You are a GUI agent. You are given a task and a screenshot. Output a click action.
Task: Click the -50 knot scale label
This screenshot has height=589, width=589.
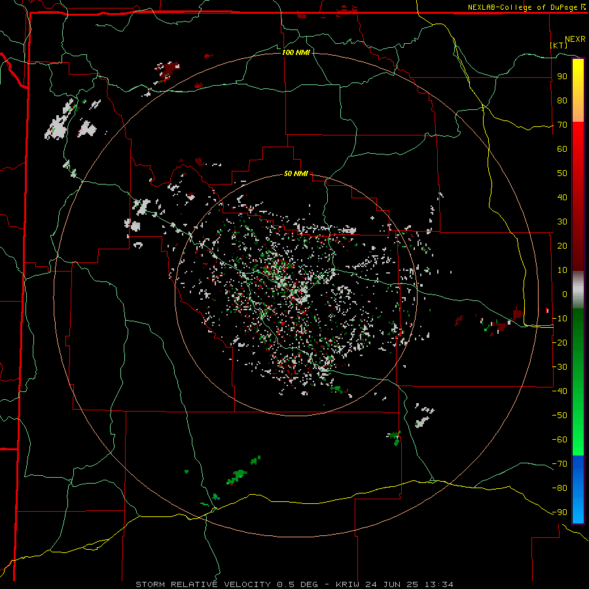point(560,416)
